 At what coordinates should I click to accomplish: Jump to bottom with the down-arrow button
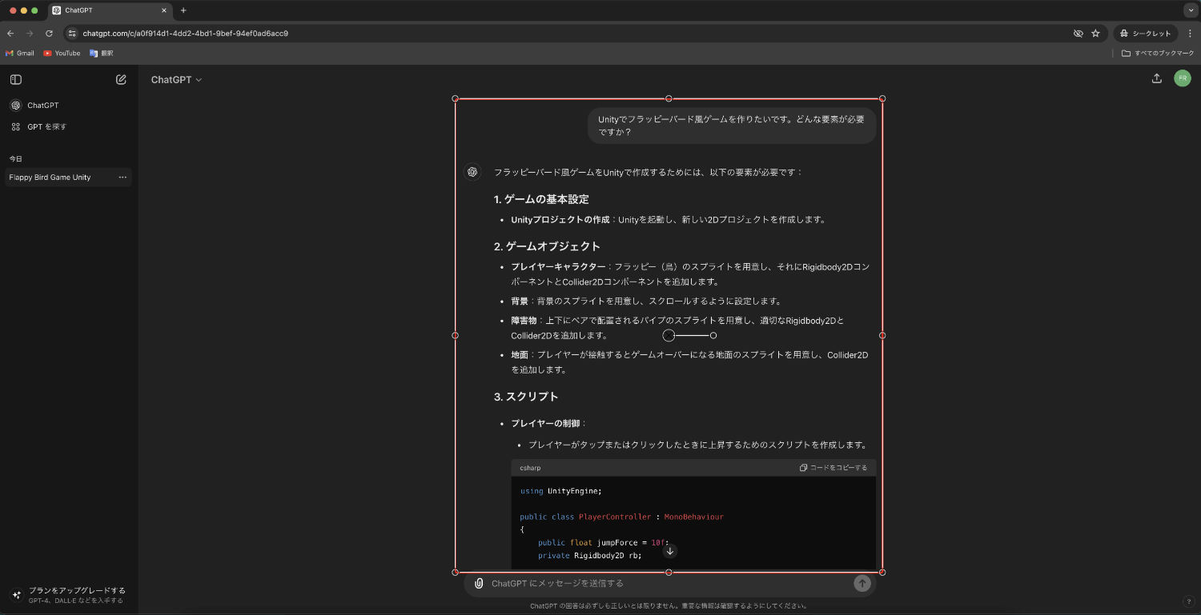click(x=670, y=551)
